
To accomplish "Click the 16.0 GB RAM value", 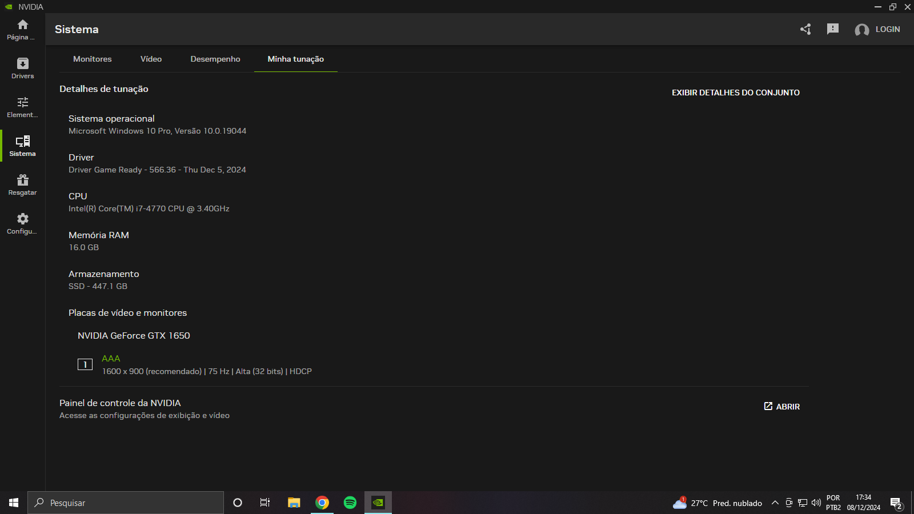I will click(84, 247).
